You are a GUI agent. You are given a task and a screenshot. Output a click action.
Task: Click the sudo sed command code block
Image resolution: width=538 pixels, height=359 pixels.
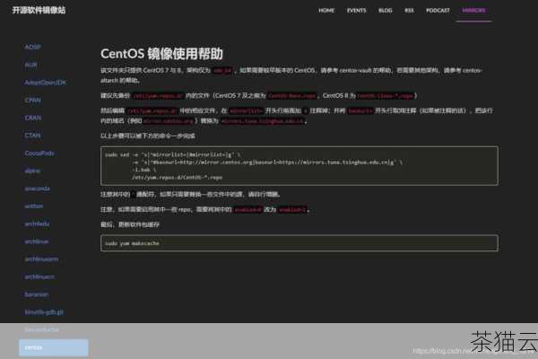point(299,166)
